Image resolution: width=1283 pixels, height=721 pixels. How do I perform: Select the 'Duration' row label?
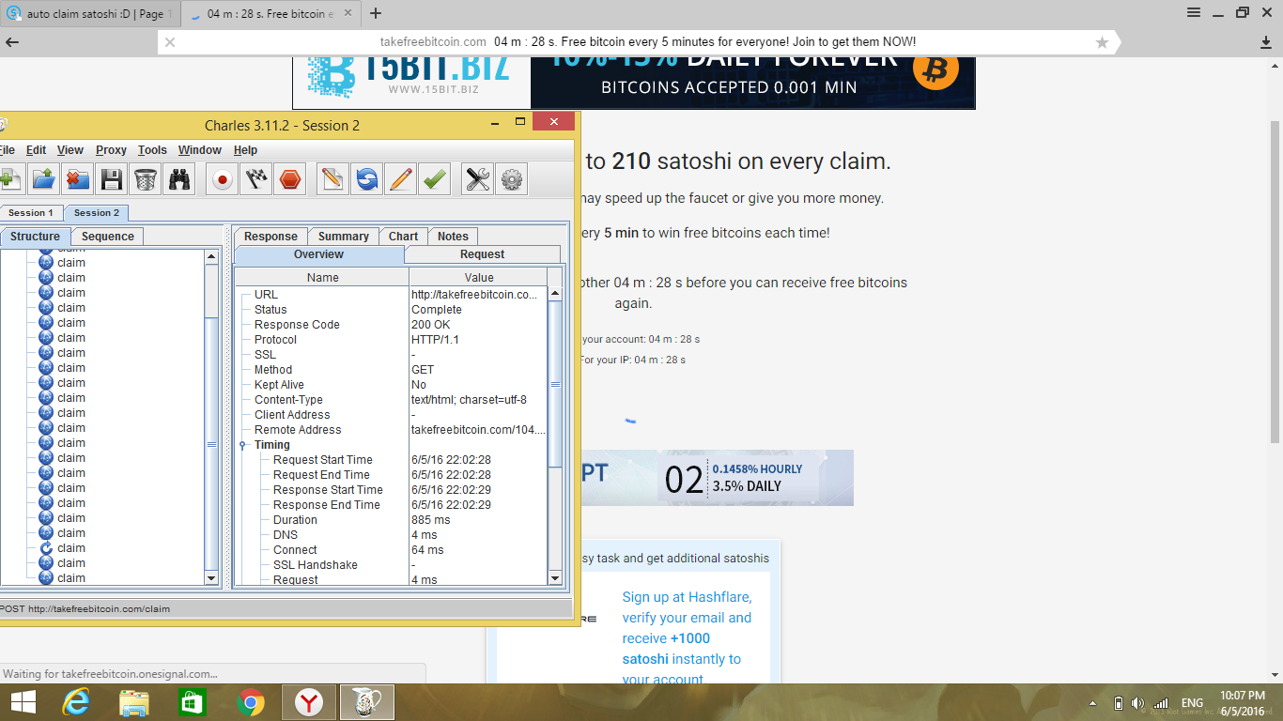click(295, 520)
